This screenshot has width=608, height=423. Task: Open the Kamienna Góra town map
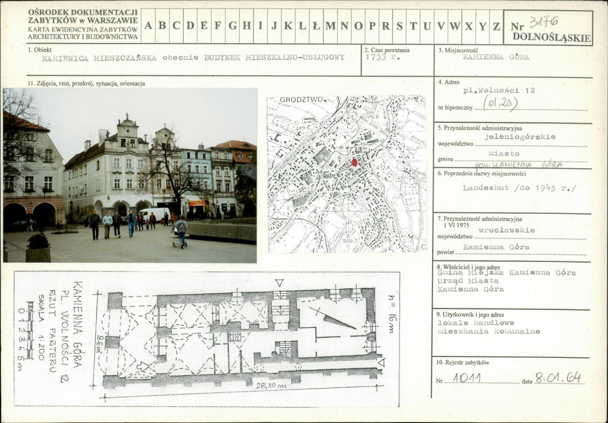click(346, 174)
